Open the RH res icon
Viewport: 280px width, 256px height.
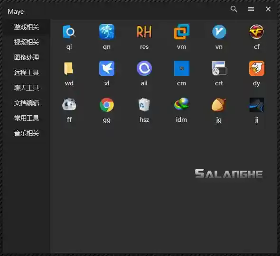coord(144,32)
